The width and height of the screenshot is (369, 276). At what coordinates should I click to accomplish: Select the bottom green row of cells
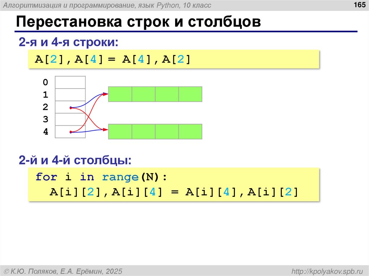155,132
